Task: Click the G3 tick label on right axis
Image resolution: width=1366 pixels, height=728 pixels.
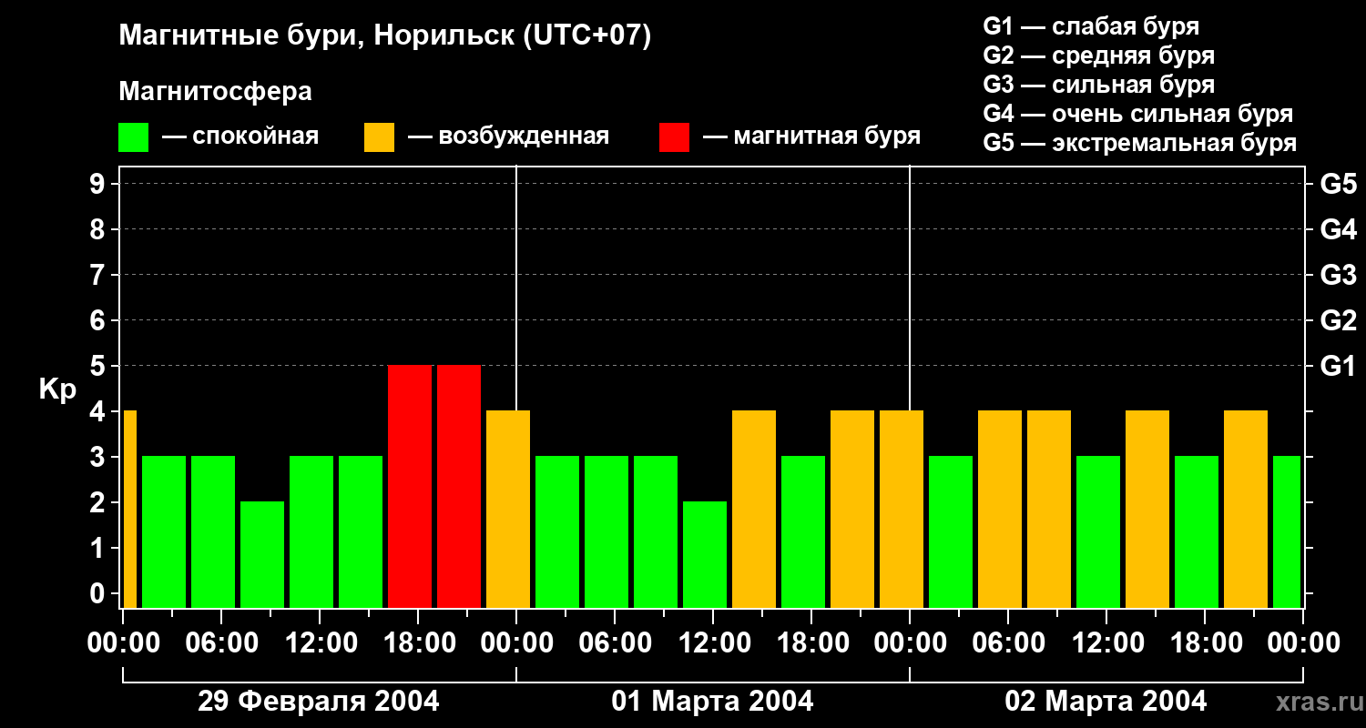Action: [x=1339, y=276]
